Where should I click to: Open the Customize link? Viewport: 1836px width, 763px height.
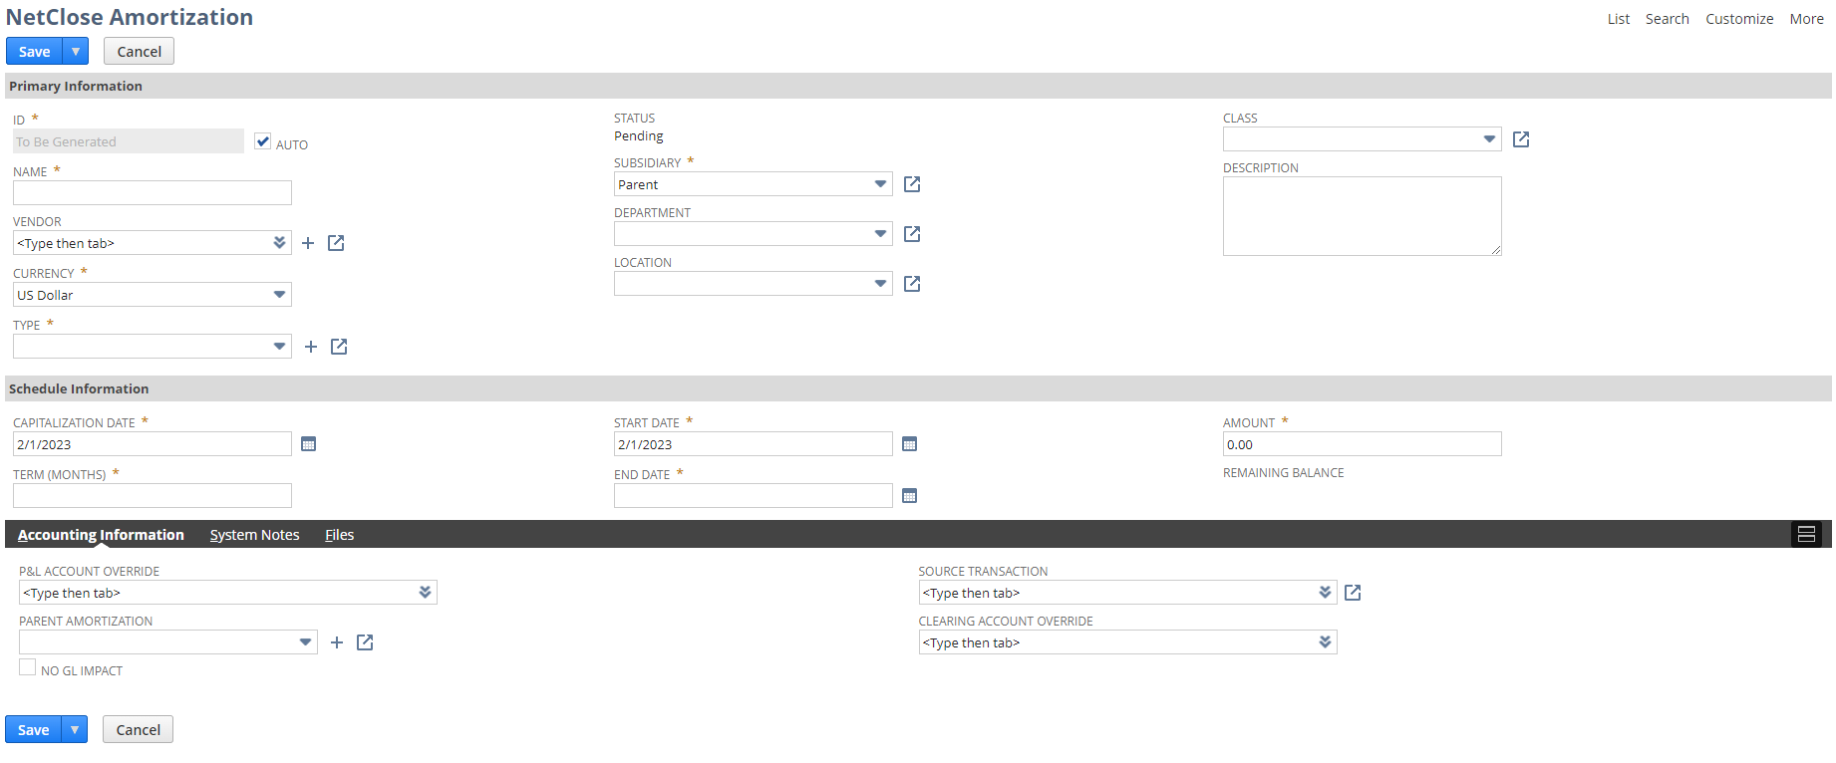1739,19
